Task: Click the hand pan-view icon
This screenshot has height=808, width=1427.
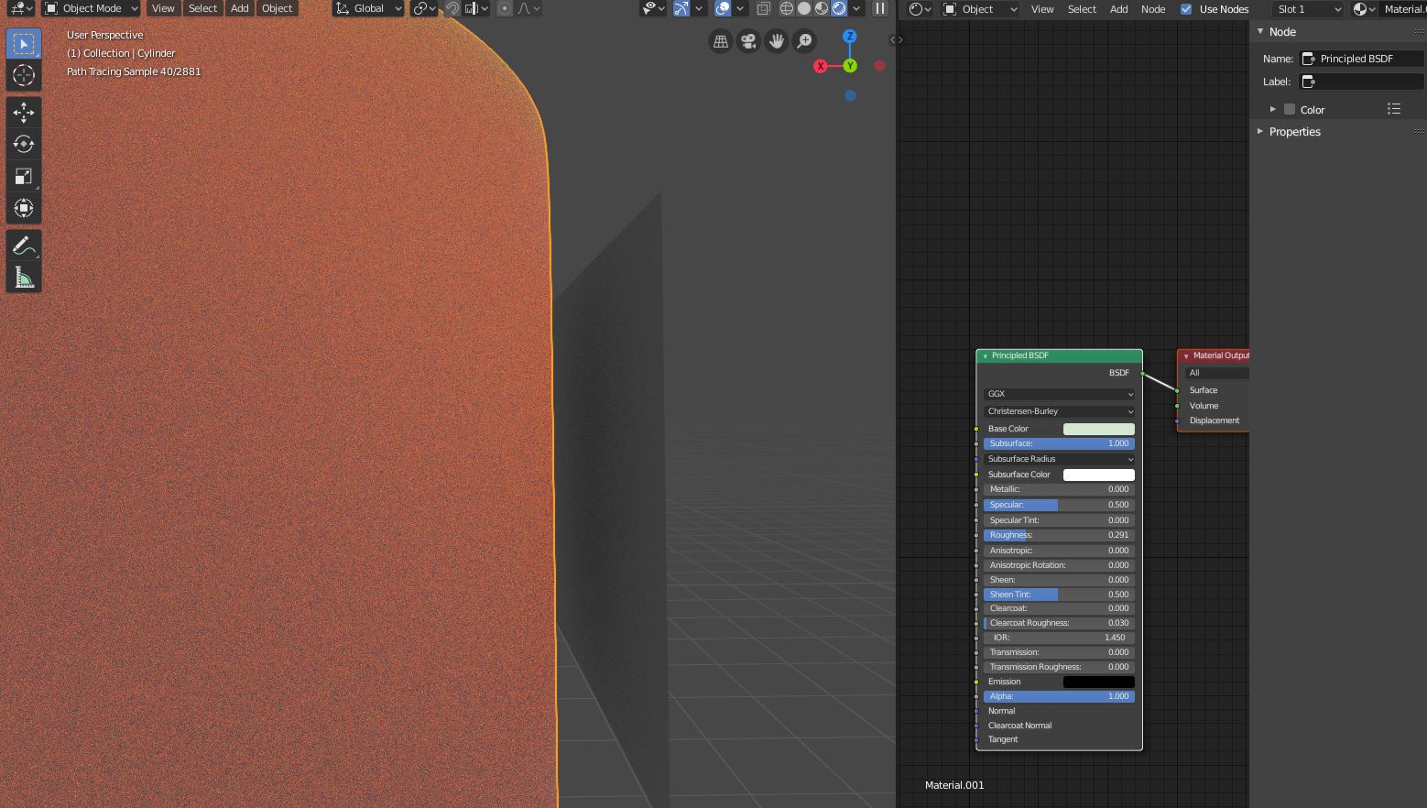Action: point(777,41)
